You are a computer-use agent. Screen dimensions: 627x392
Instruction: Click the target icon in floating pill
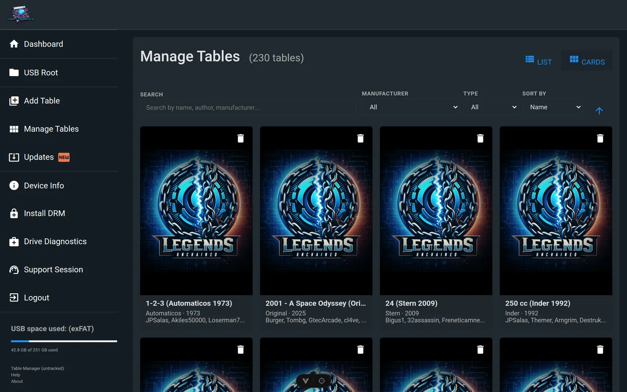322,381
